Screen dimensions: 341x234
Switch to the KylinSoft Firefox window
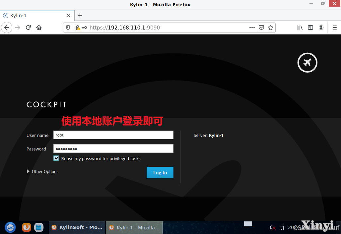tap(77, 227)
